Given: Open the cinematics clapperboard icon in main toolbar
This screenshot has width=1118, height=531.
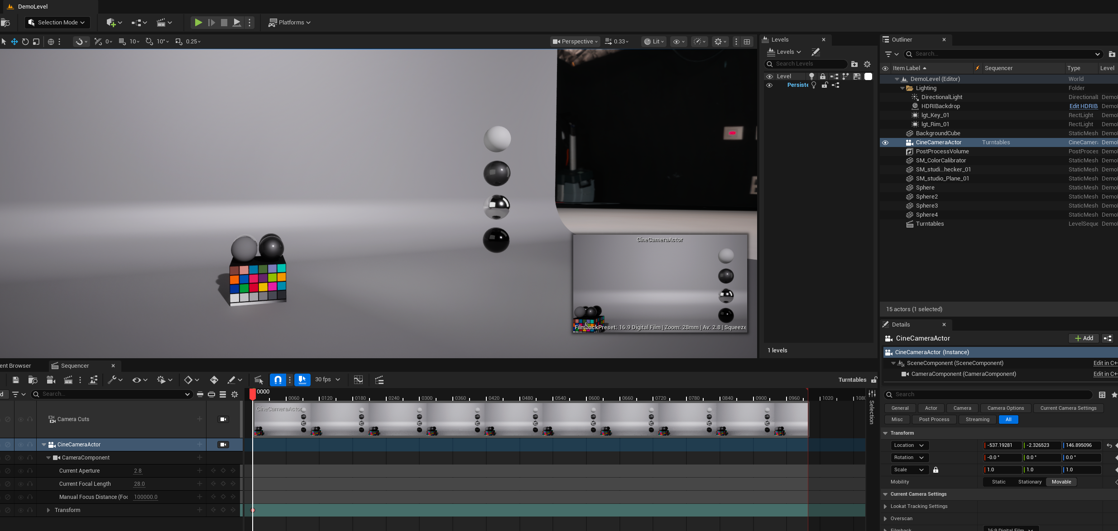Looking at the screenshot, I should pyautogui.click(x=162, y=22).
